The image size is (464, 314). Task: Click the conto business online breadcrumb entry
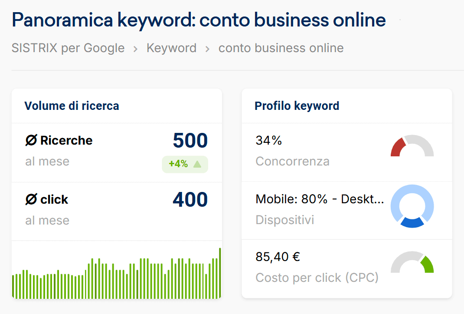281,48
